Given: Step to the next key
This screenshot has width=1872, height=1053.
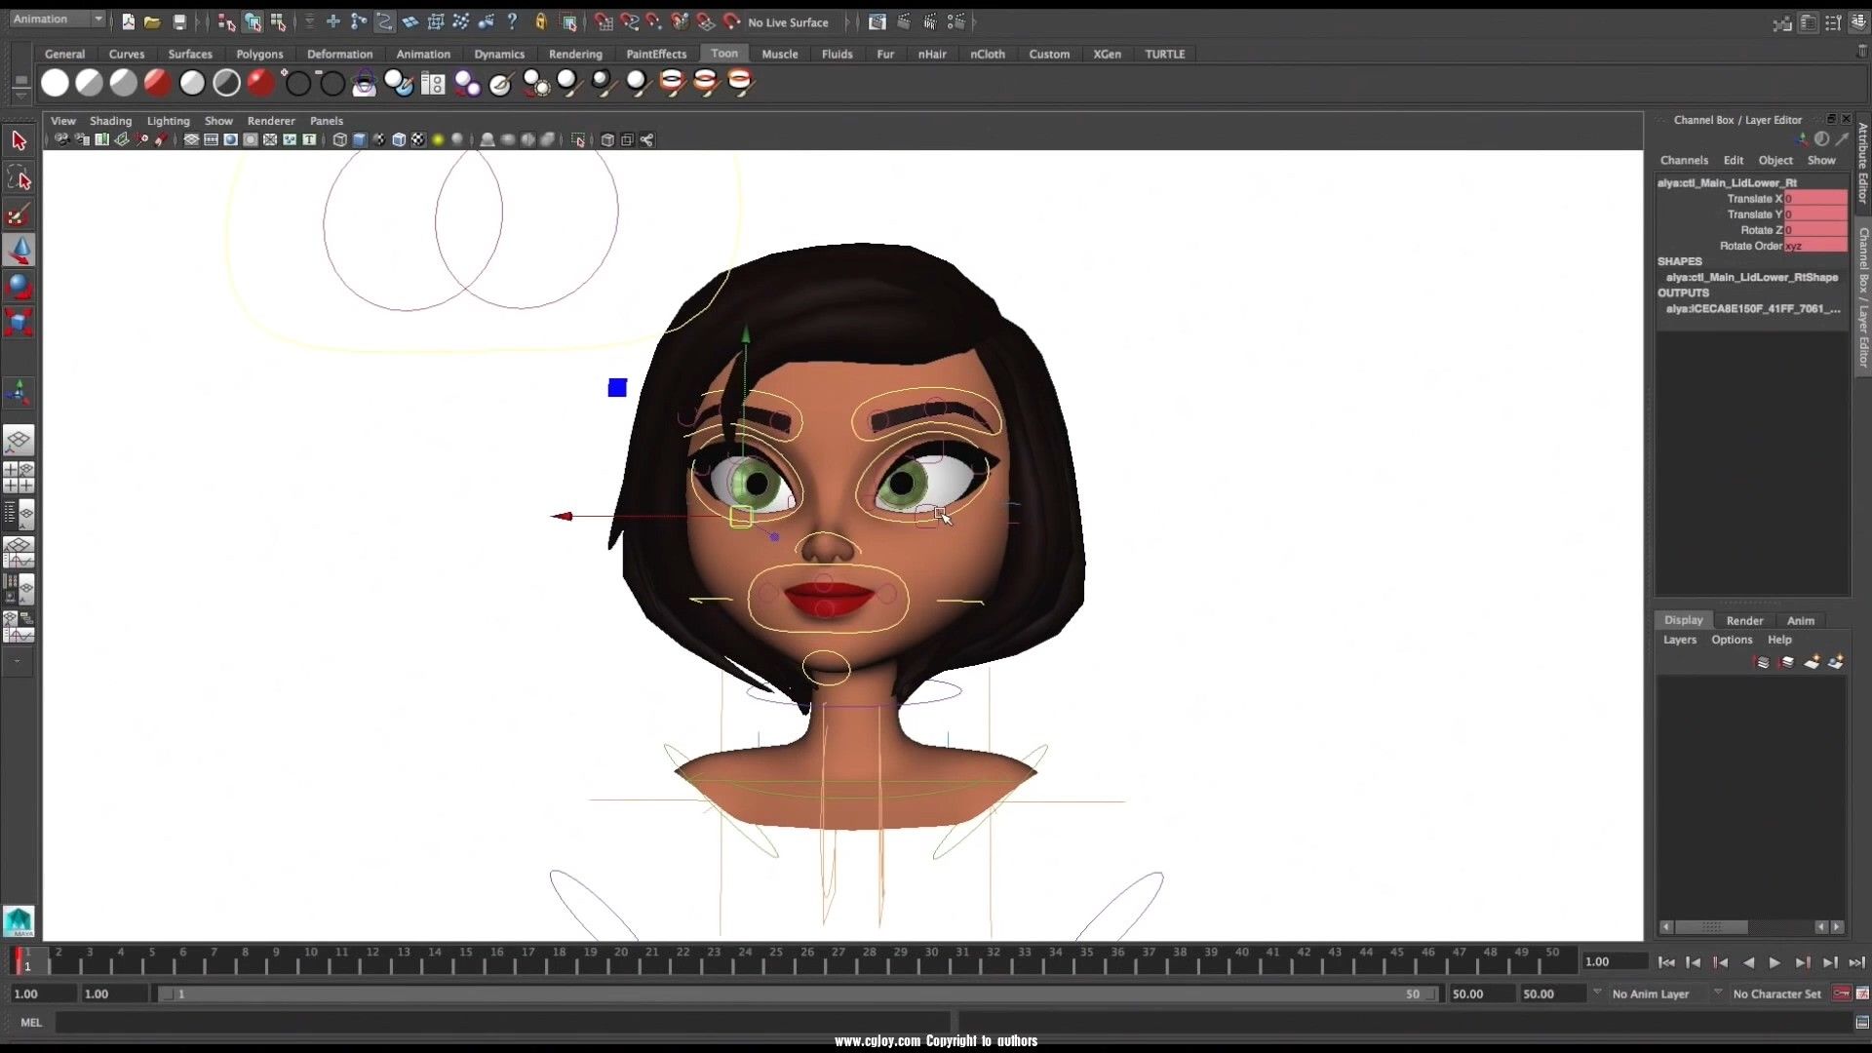Looking at the screenshot, I should click(1802, 962).
